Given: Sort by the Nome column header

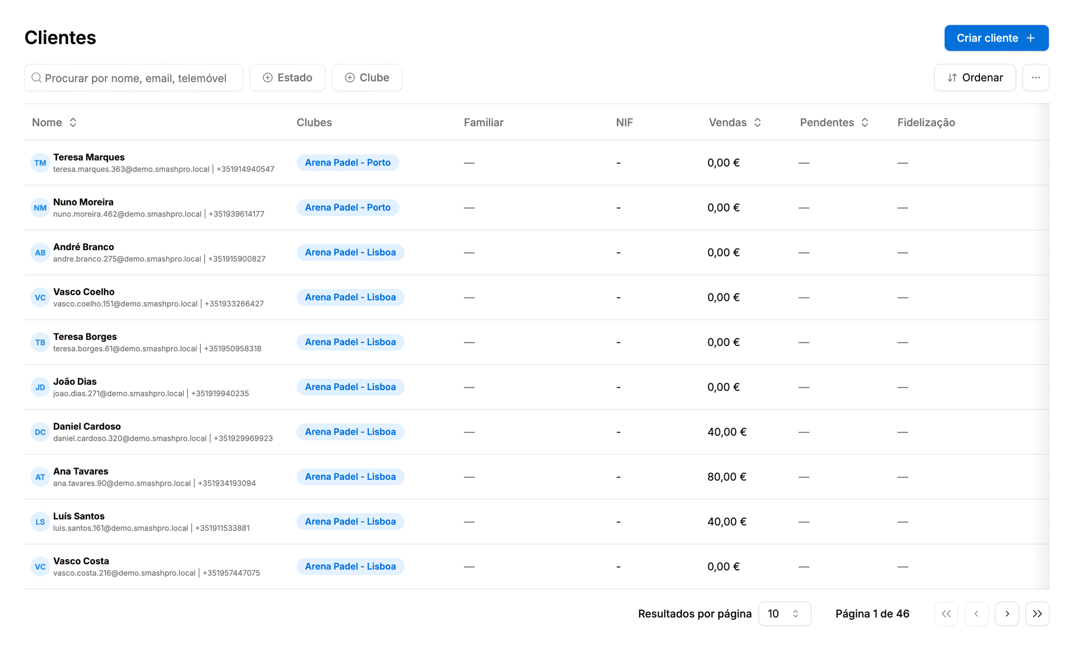Looking at the screenshot, I should coord(55,122).
